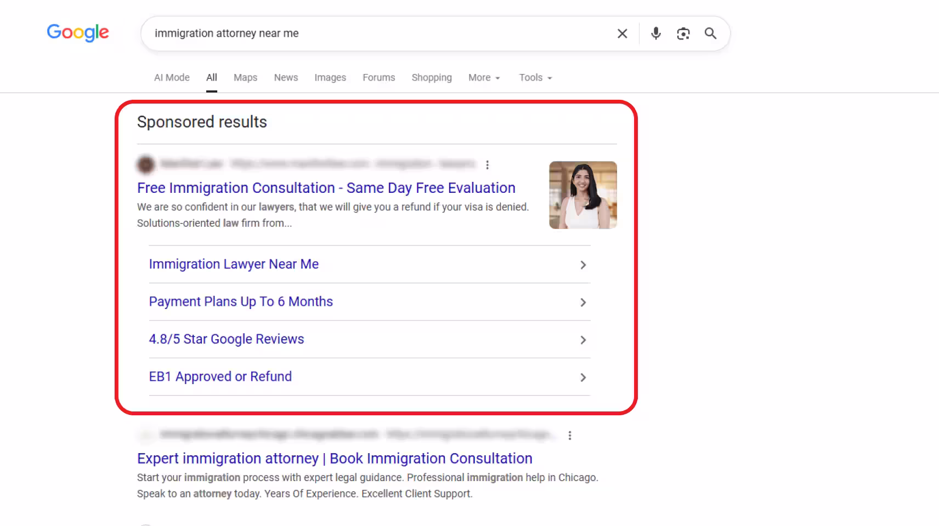Viewport: 939px width, 526px height.
Task: Click chevron beside Payment Plans Up To 6 Months
Action: point(583,302)
